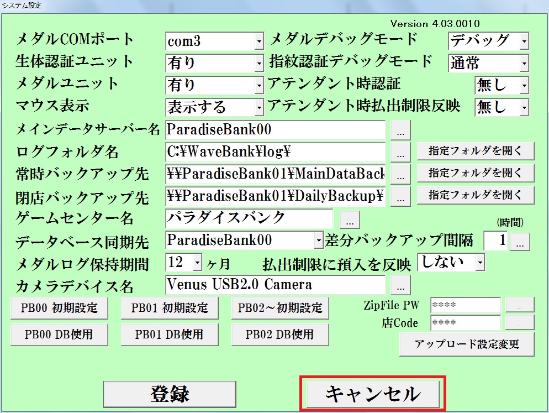The height and width of the screenshot is (413, 549).
Task: Click the Version 4.03.0010 text
Action: [x=435, y=24]
